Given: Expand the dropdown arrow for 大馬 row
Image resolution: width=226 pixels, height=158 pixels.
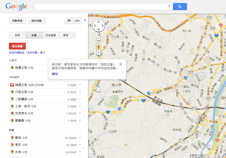Looking at the screenshot, I should [x=80, y=152].
